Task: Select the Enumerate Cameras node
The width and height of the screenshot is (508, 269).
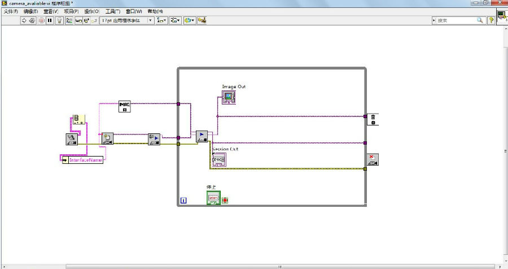Action: (x=72, y=139)
